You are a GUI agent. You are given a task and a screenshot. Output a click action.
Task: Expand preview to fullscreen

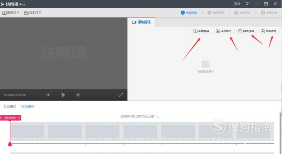tap(121, 95)
